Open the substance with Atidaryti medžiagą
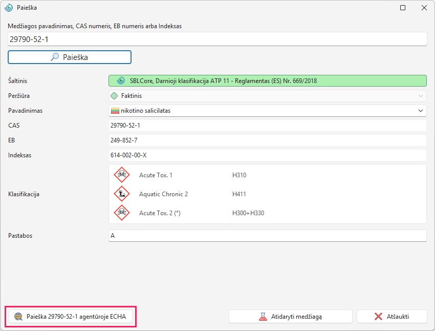 click(x=291, y=317)
